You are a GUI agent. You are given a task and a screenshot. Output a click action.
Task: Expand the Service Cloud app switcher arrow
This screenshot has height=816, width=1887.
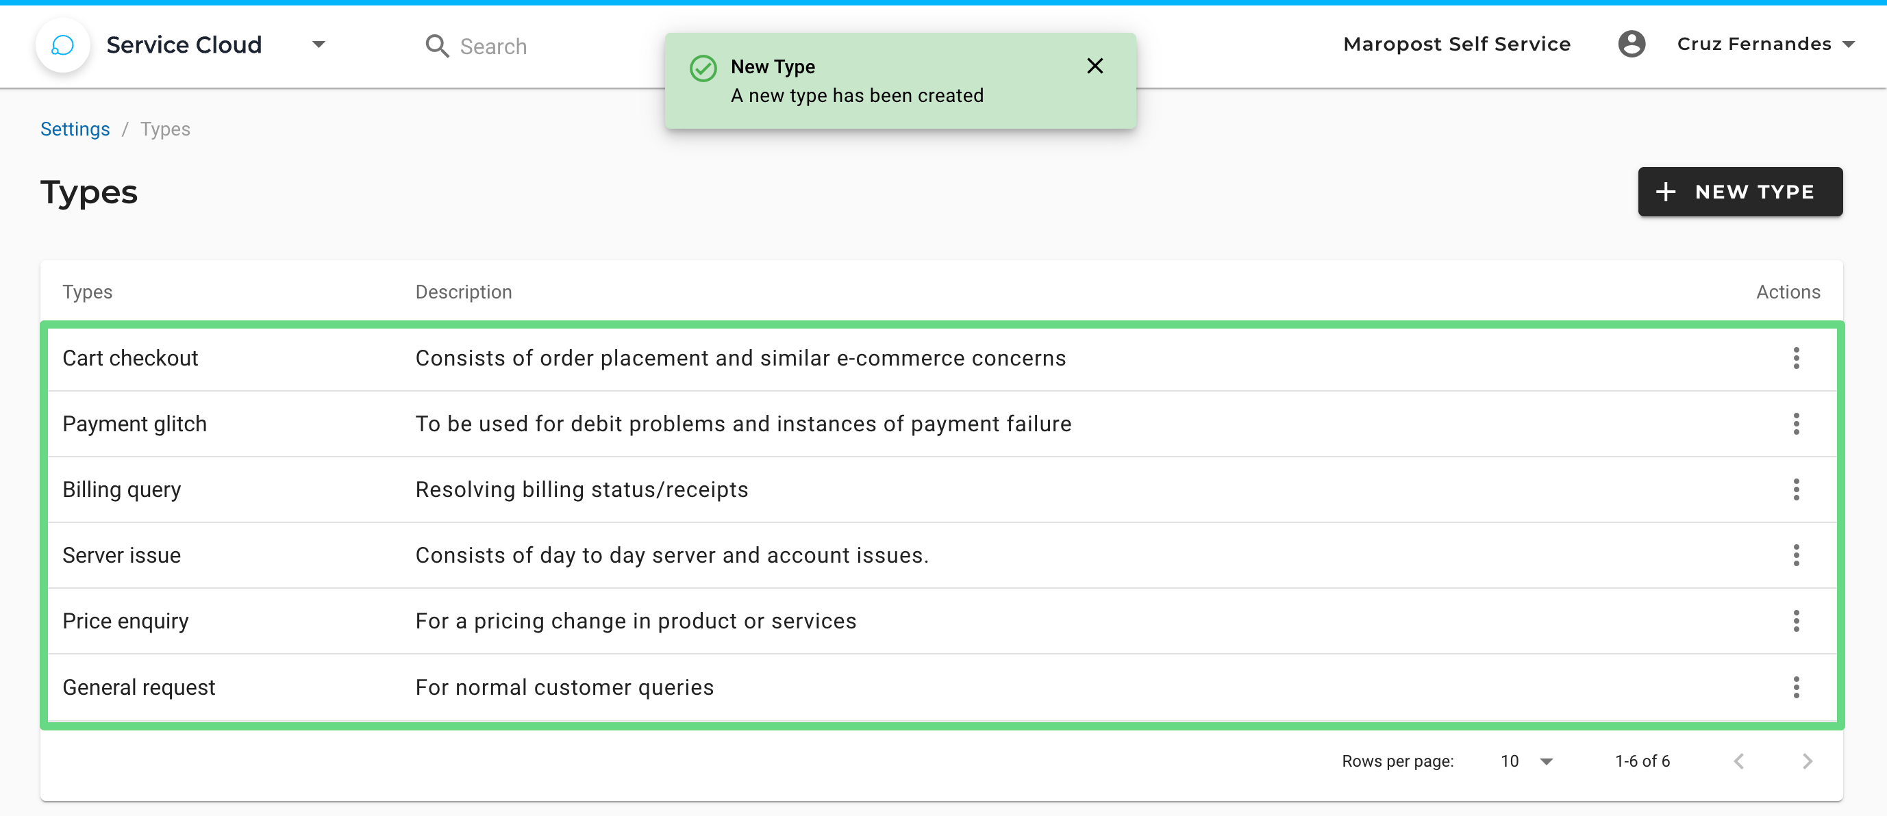pyautogui.click(x=318, y=44)
